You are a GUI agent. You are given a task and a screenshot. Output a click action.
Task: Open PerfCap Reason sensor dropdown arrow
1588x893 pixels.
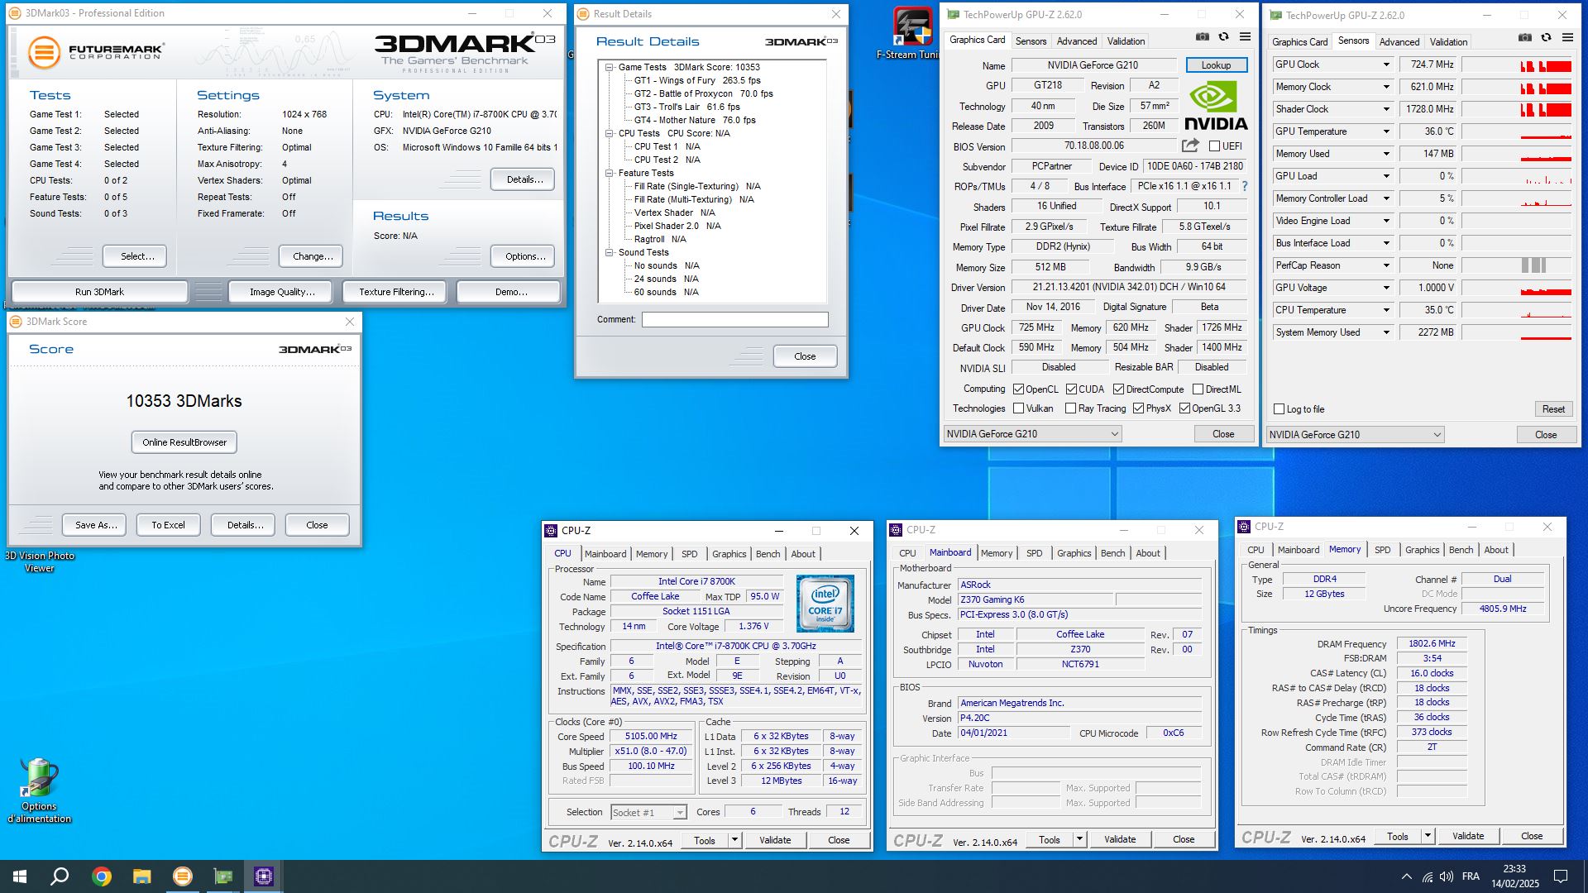tap(1386, 265)
